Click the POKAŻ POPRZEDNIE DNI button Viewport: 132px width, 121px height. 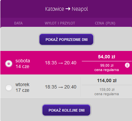click(x=66, y=40)
